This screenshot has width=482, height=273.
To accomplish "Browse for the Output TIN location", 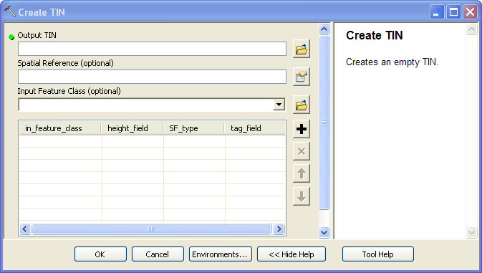I will coord(302,49).
